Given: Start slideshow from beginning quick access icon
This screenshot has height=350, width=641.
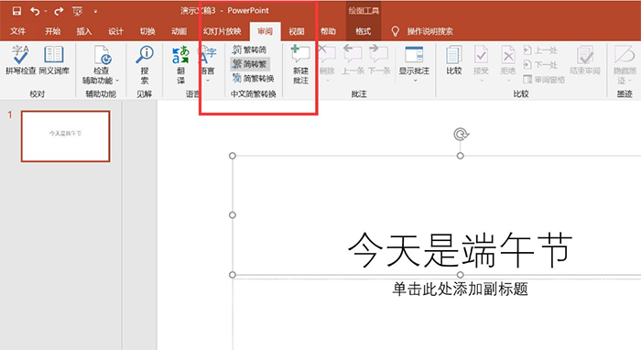Looking at the screenshot, I should click(77, 11).
